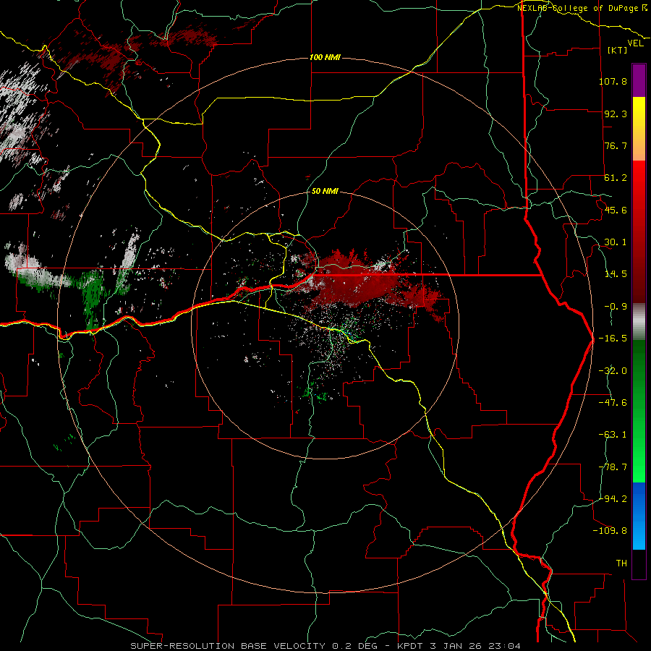Click the 100 NMI range ring label
Screen dimensions: 651x651
pyautogui.click(x=325, y=57)
